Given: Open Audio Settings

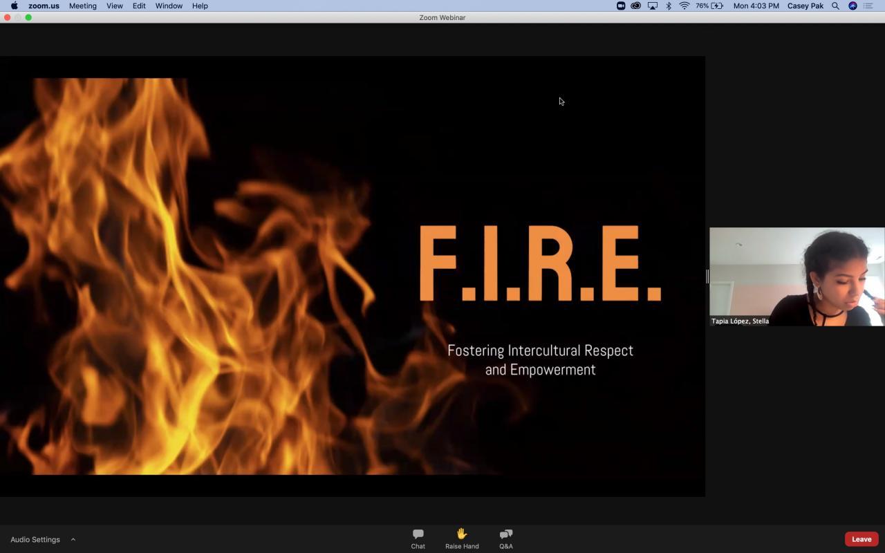Looking at the screenshot, I should pyautogui.click(x=35, y=539).
